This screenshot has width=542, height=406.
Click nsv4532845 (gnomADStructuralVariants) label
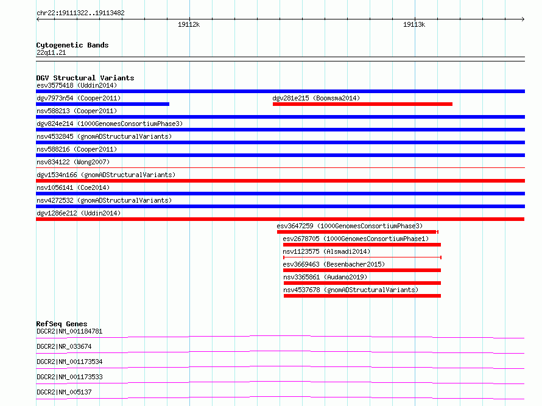(104, 136)
